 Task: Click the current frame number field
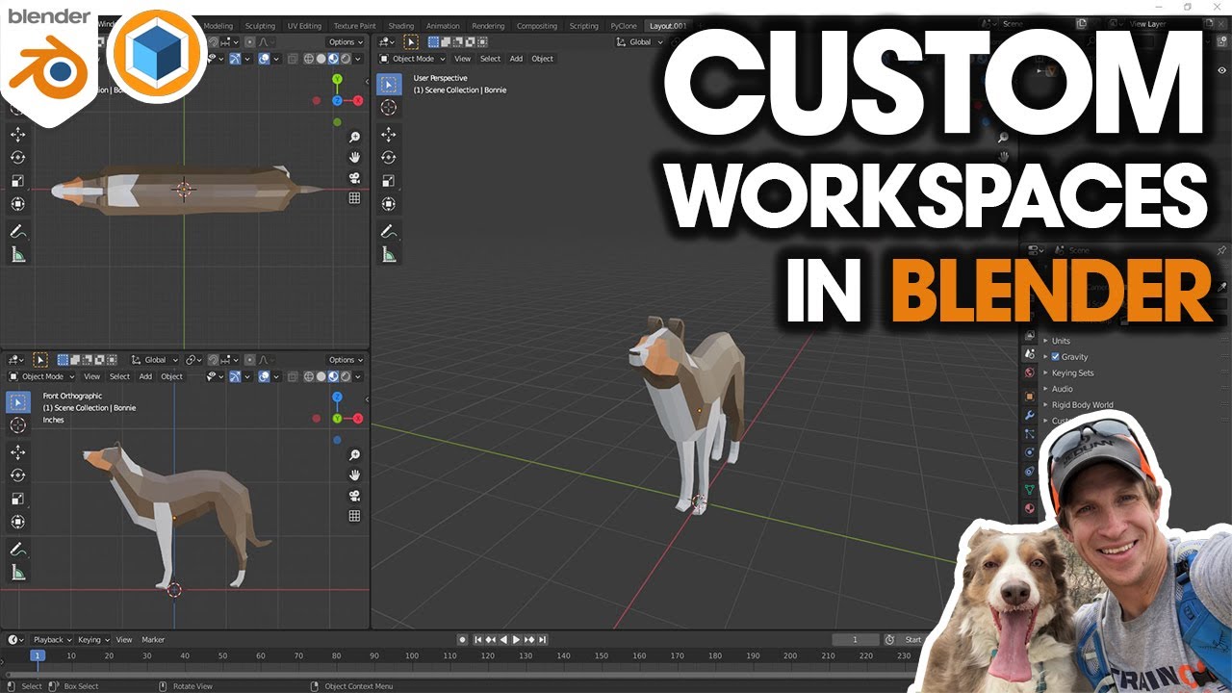(856, 639)
